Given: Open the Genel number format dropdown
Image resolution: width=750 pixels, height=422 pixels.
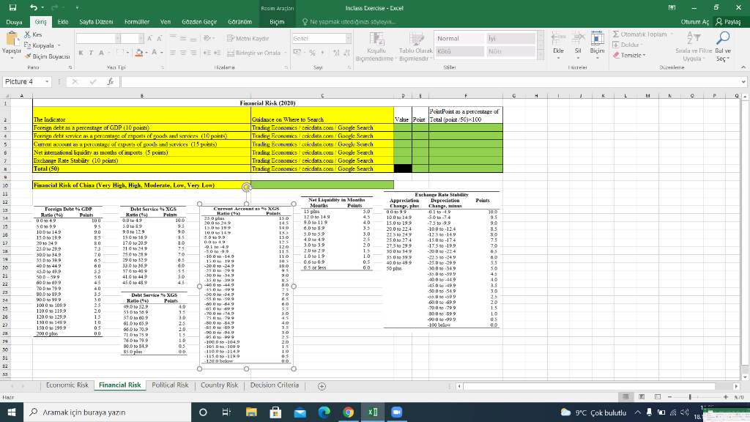Looking at the screenshot, I should tap(348, 38).
